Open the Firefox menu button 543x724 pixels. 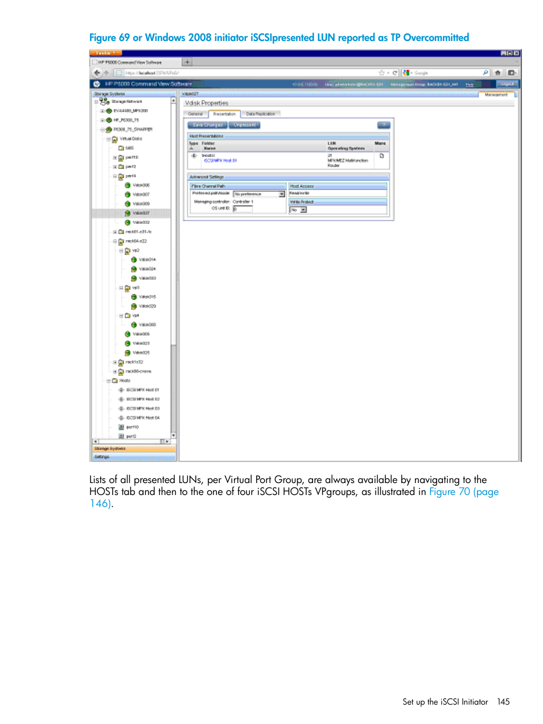point(106,53)
